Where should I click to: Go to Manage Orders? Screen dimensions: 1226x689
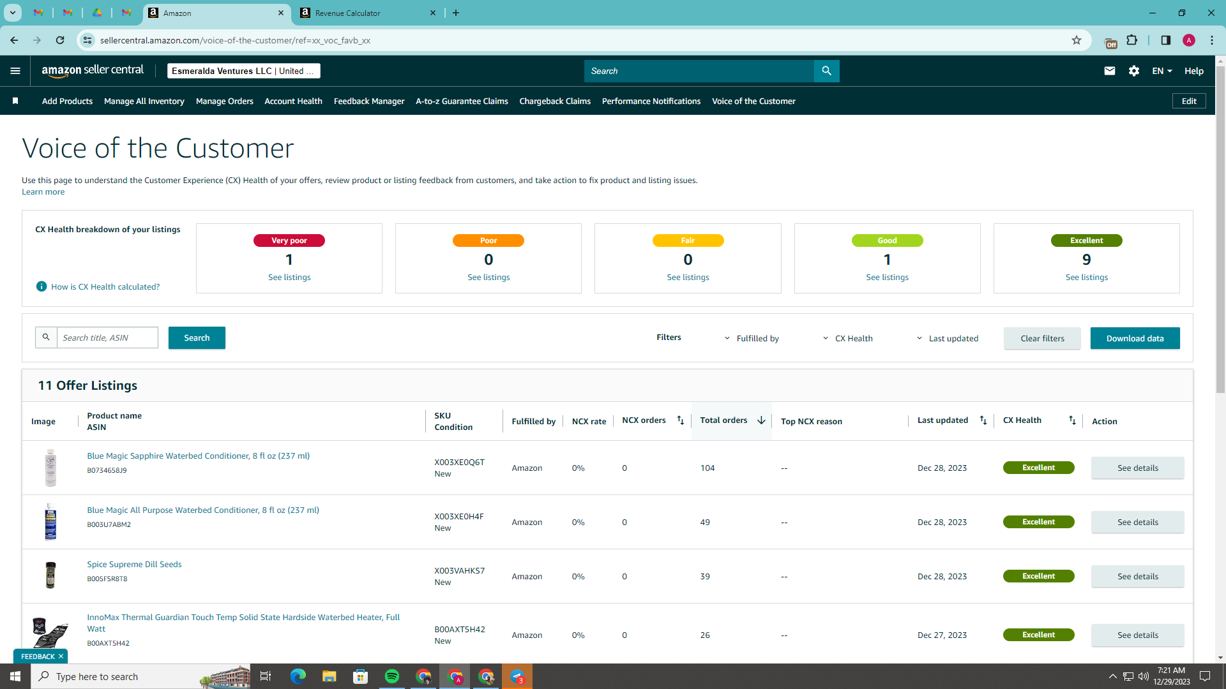pos(225,101)
